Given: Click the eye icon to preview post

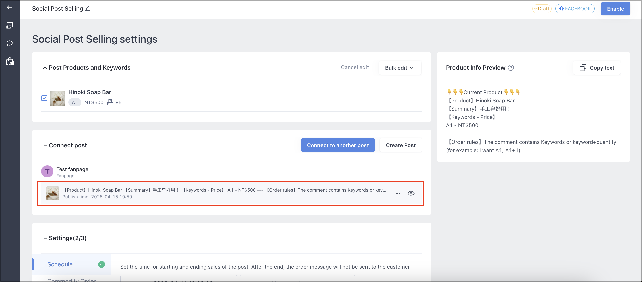Looking at the screenshot, I should 411,193.
